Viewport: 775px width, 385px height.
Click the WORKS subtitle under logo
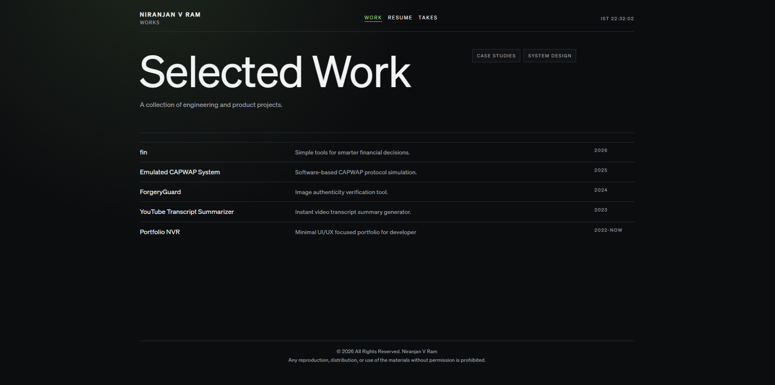coord(149,23)
